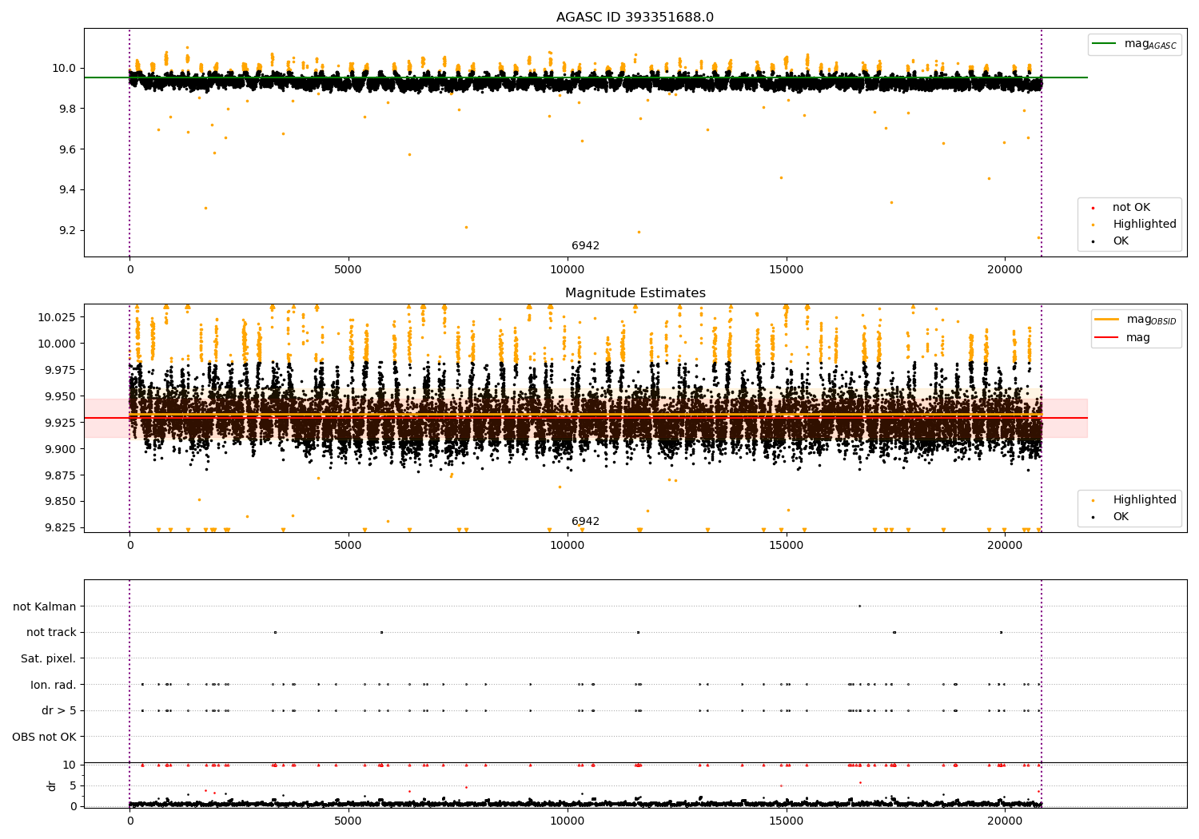Select the 'Sat. pixel.' row label

click(x=48, y=658)
